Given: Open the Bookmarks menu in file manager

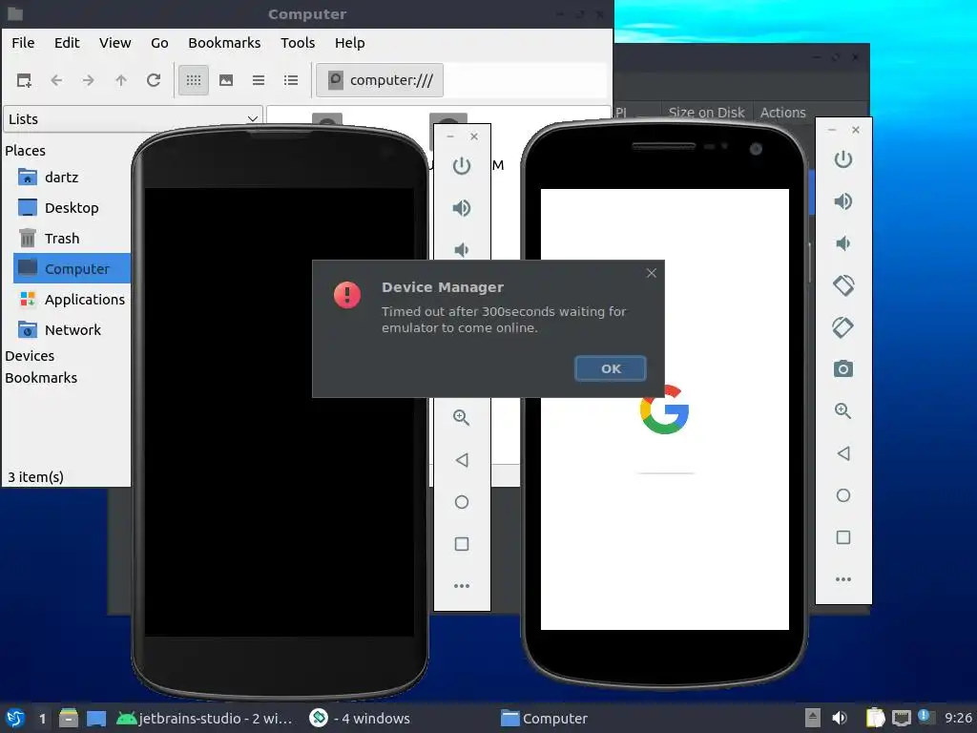Looking at the screenshot, I should [224, 43].
